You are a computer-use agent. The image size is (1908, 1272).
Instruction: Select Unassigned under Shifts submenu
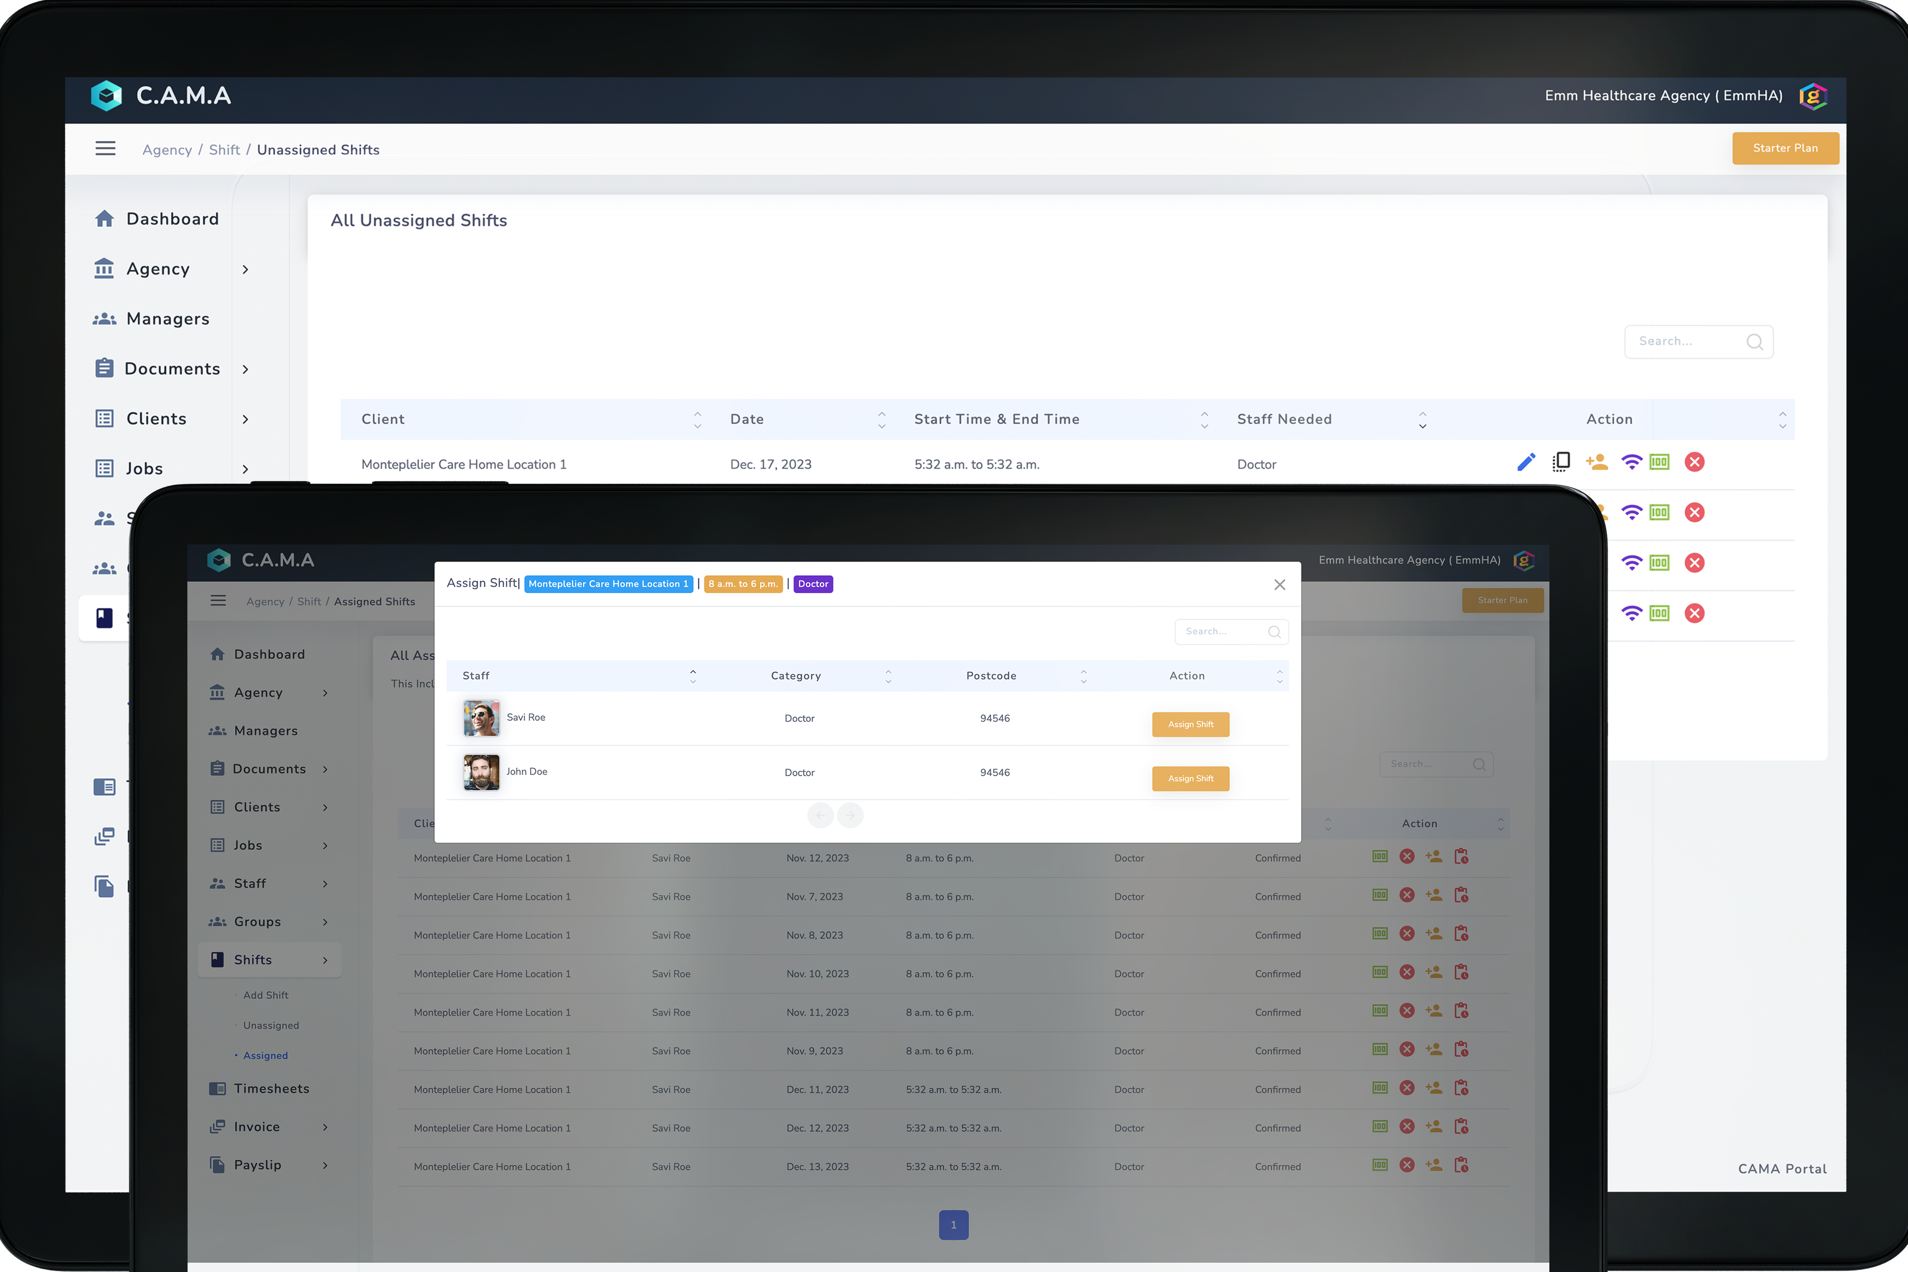tap(271, 1025)
